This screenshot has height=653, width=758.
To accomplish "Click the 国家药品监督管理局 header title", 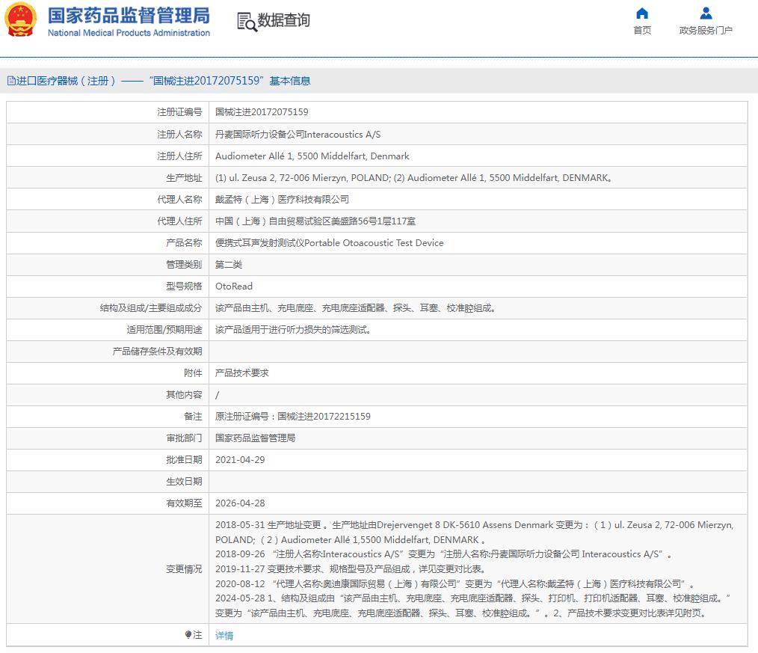I will tap(129, 16).
